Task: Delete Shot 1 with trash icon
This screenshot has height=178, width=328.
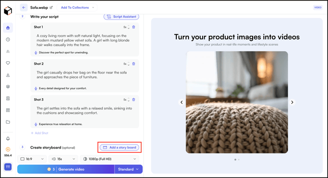Action: click(x=134, y=27)
